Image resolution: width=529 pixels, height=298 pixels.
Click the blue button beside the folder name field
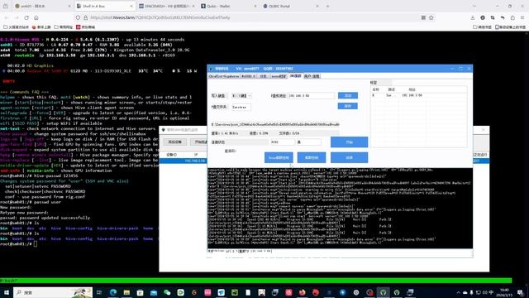[x=348, y=106]
